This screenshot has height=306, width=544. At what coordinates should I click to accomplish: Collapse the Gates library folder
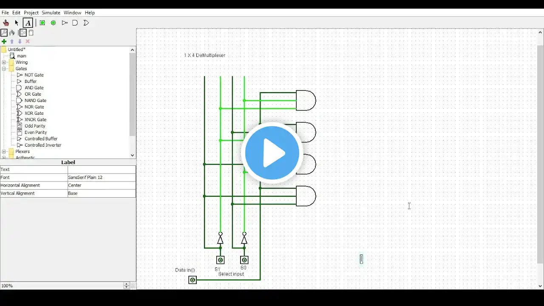coord(4,68)
